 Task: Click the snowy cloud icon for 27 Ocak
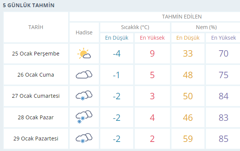(84, 96)
